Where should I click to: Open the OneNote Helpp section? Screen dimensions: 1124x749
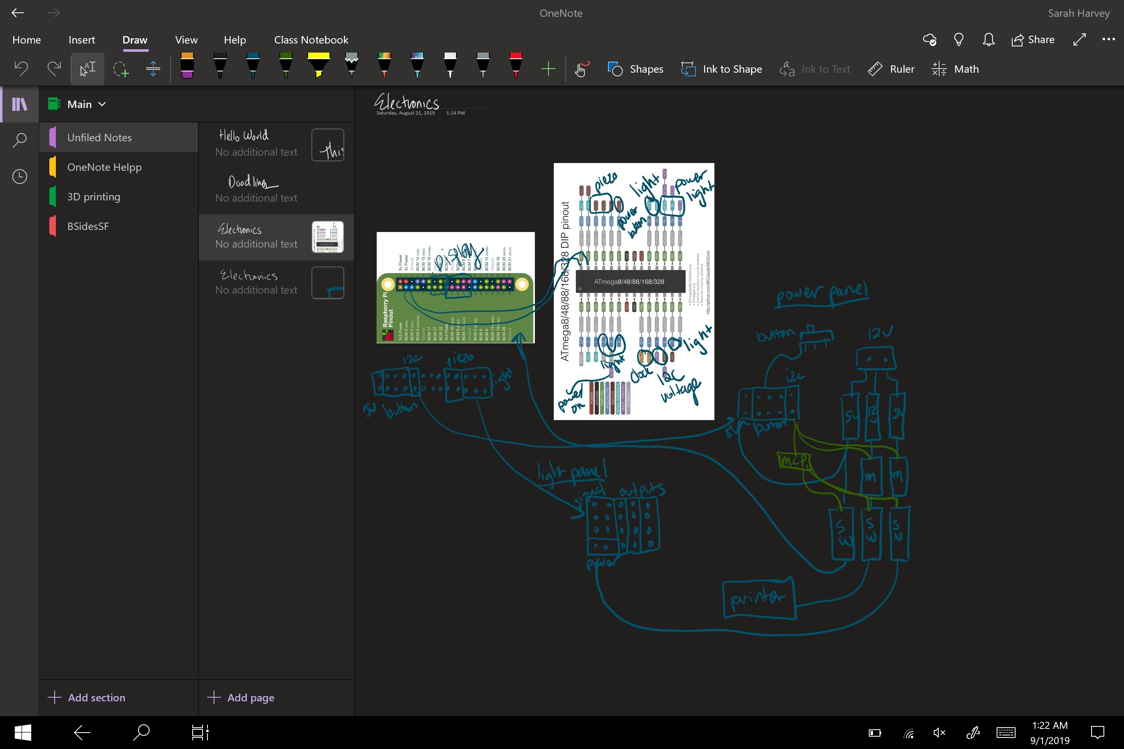click(x=118, y=167)
